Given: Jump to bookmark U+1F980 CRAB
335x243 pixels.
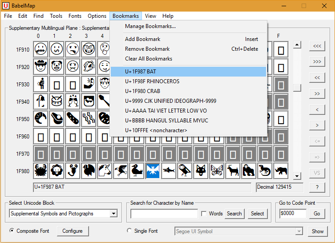Looking at the screenshot, I should [188, 91].
